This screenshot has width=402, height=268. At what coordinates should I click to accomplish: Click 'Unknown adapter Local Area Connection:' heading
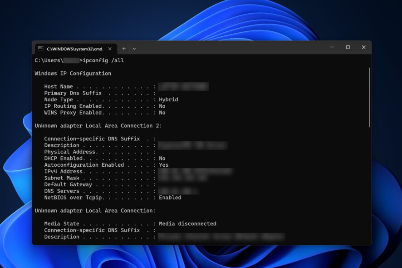[95, 211]
